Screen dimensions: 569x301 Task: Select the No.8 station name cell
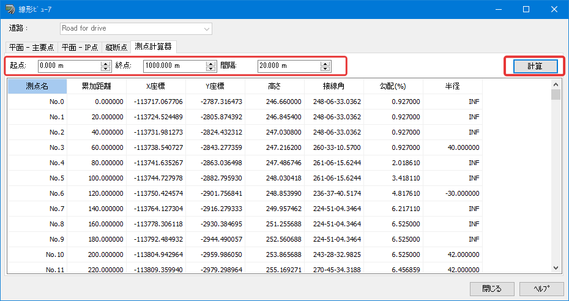pos(37,224)
